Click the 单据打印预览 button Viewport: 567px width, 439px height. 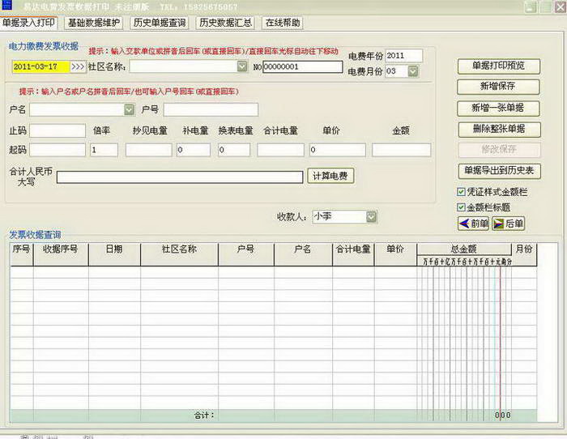[498, 66]
